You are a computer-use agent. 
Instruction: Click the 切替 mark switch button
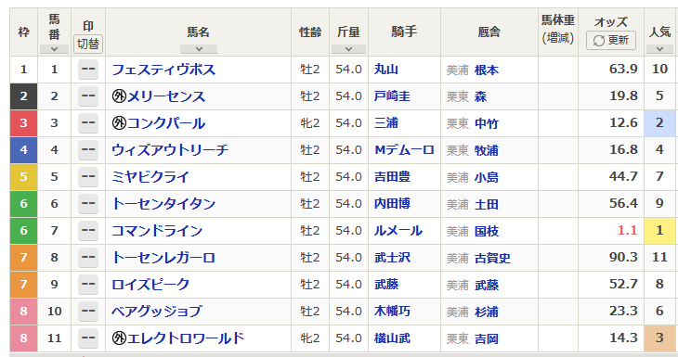(x=88, y=44)
